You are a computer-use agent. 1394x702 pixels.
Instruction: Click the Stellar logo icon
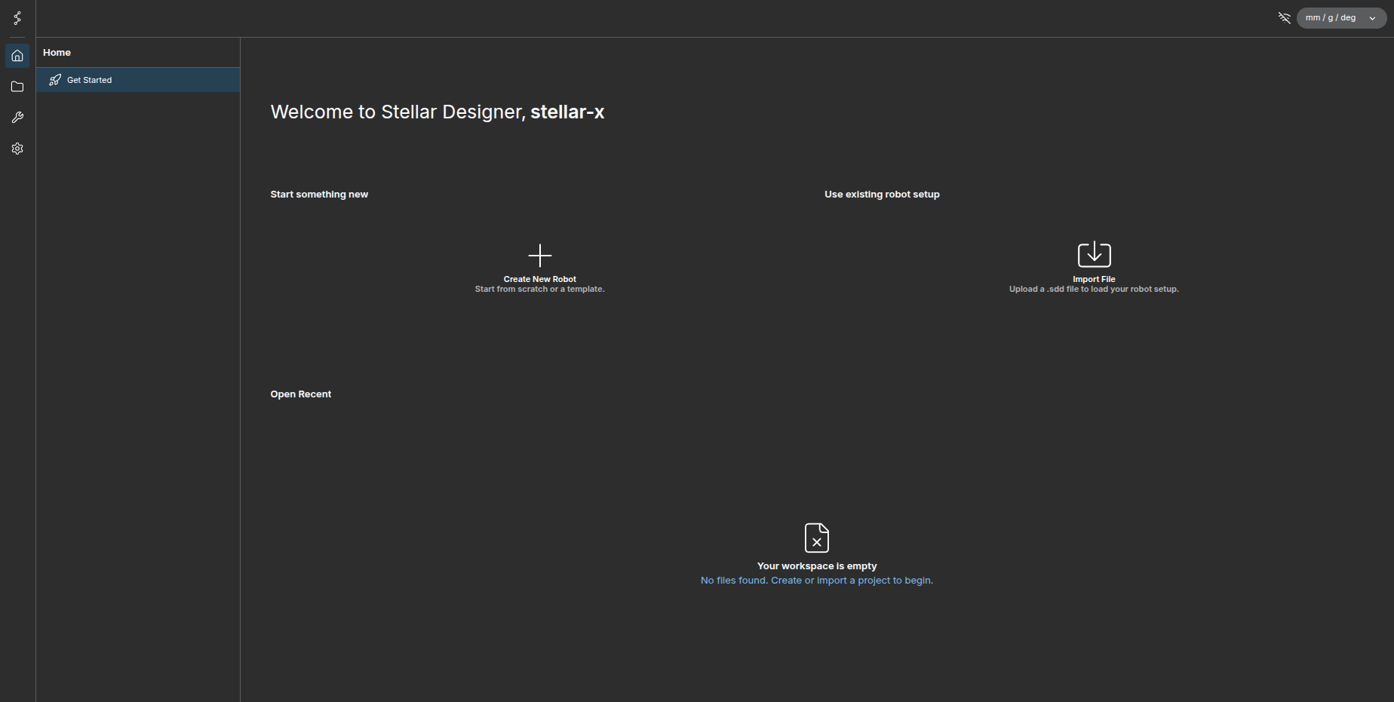[17, 18]
